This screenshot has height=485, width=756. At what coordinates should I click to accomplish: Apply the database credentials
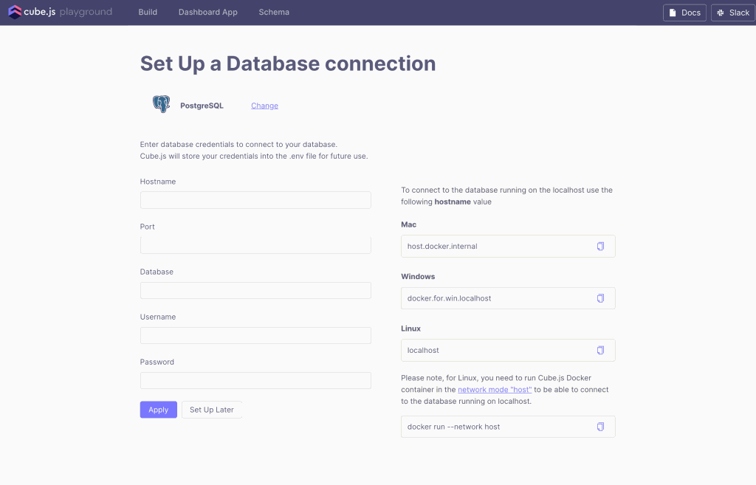click(159, 410)
